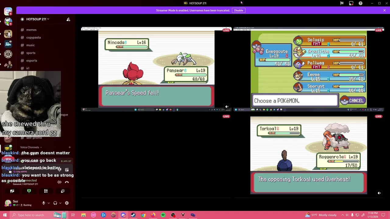390x219 pixels.
Task: Open Steam from the taskbar
Action: point(133,215)
